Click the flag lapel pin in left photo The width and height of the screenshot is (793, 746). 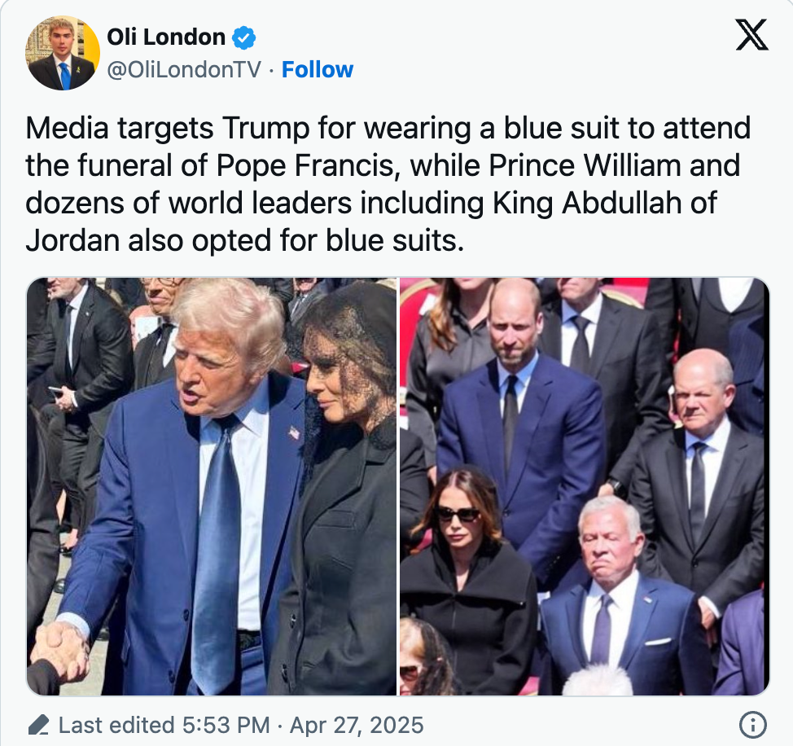tap(295, 433)
